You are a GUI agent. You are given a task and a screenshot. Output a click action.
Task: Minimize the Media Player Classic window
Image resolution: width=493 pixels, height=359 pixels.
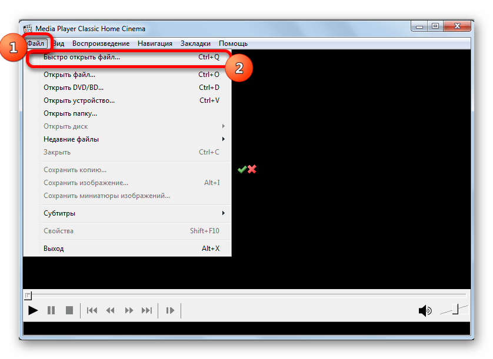(x=419, y=26)
